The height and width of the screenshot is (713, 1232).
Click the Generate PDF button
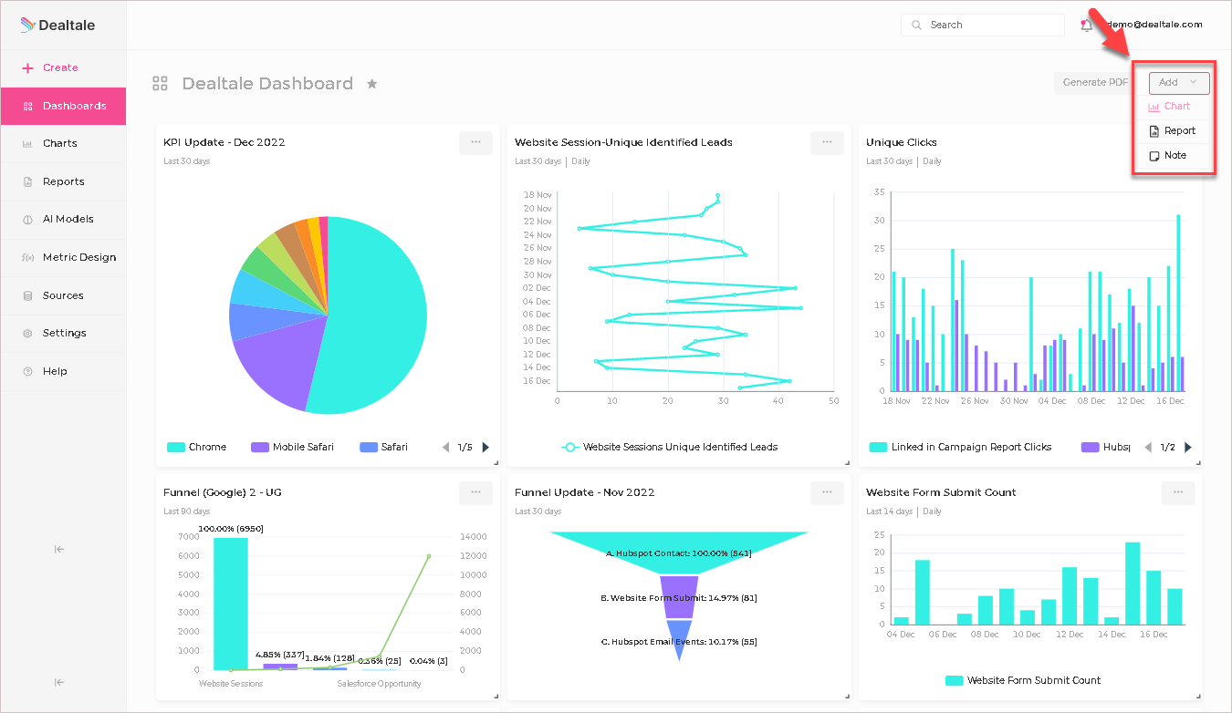[x=1095, y=83]
